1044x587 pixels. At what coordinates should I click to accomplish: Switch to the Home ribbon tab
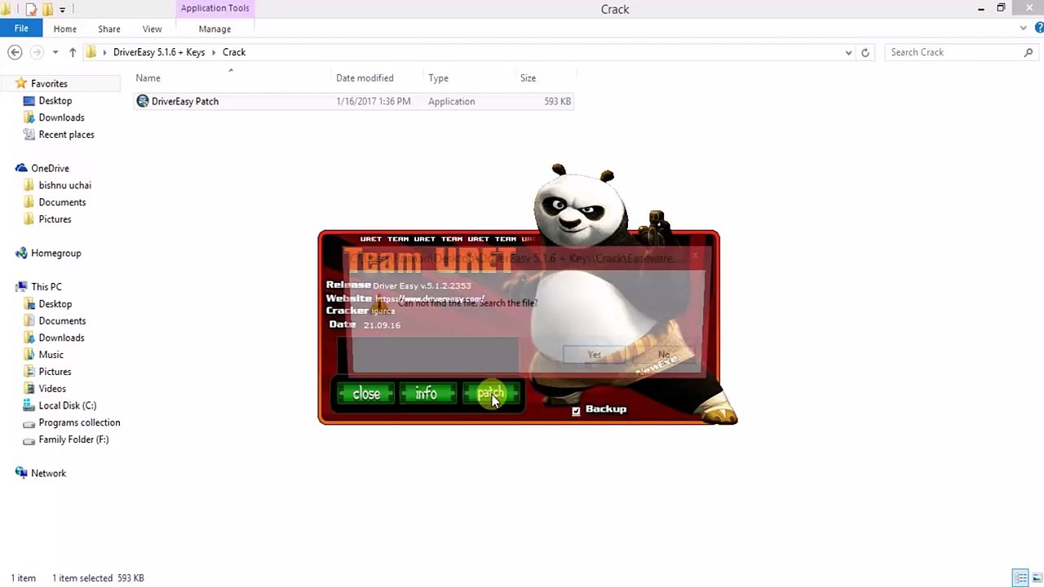[x=64, y=29]
